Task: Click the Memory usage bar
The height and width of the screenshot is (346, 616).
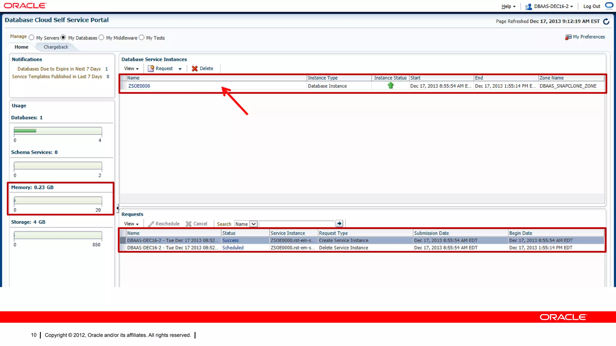Action: click(58, 200)
